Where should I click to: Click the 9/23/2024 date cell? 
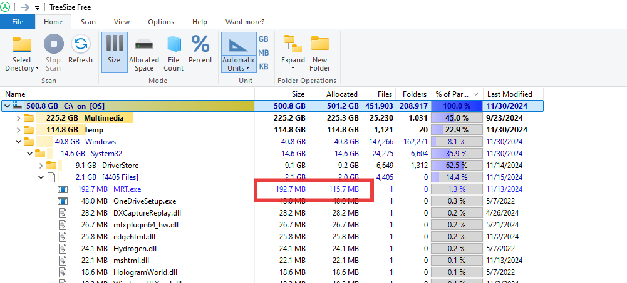pyautogui.click(x=505, y=118)
